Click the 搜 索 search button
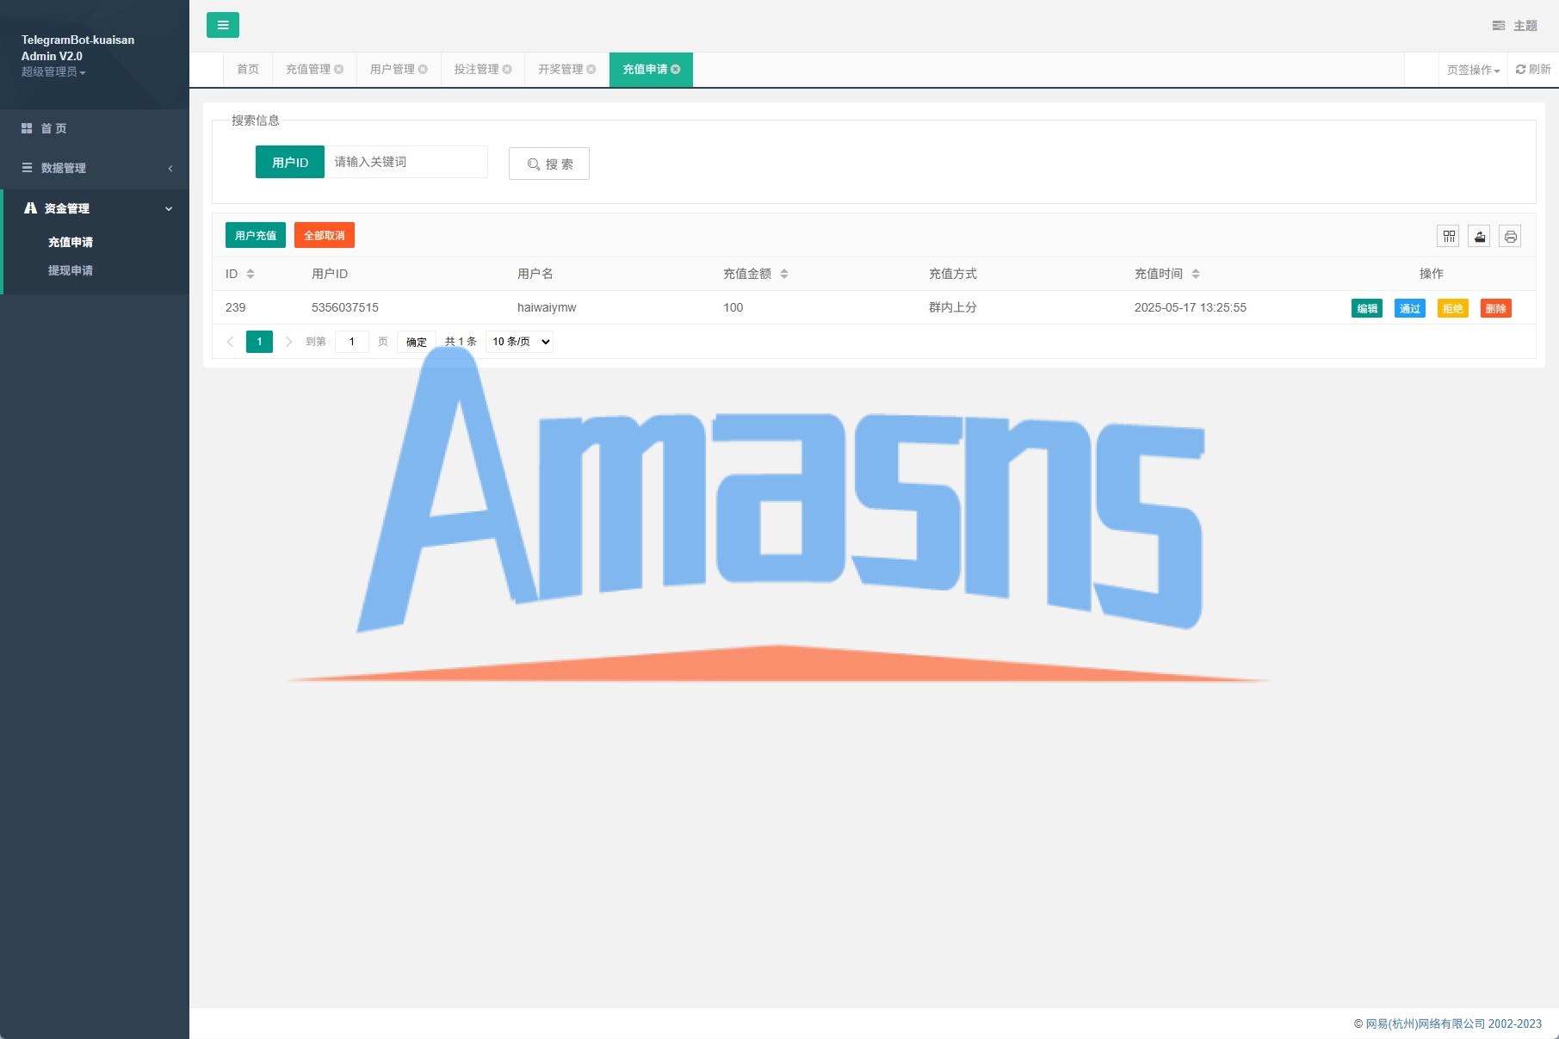Viewport: 1559px width, 1039px height. pyautogui.click(x=549, y=164)
